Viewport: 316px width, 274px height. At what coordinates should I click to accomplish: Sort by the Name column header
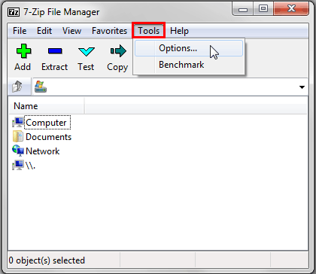(47, 106)
